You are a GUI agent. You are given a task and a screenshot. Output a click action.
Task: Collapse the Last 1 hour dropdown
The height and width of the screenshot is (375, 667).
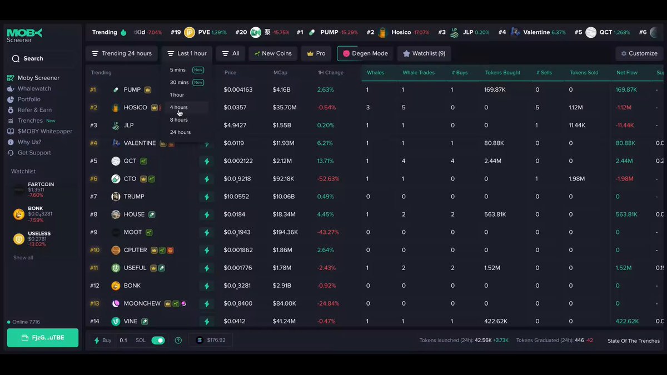pos(187,53)
